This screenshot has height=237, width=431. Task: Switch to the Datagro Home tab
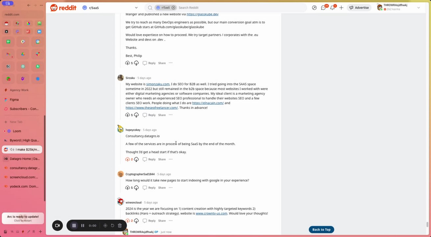click(x=23, y=159)
